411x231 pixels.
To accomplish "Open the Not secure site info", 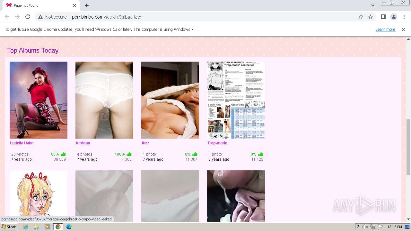I will tap(52, 17).
